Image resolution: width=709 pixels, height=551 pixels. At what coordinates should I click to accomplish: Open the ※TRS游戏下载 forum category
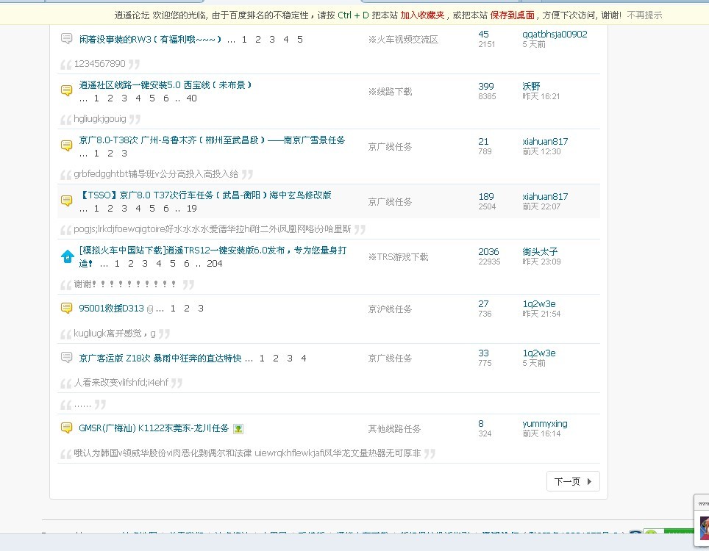coord(398,257)
